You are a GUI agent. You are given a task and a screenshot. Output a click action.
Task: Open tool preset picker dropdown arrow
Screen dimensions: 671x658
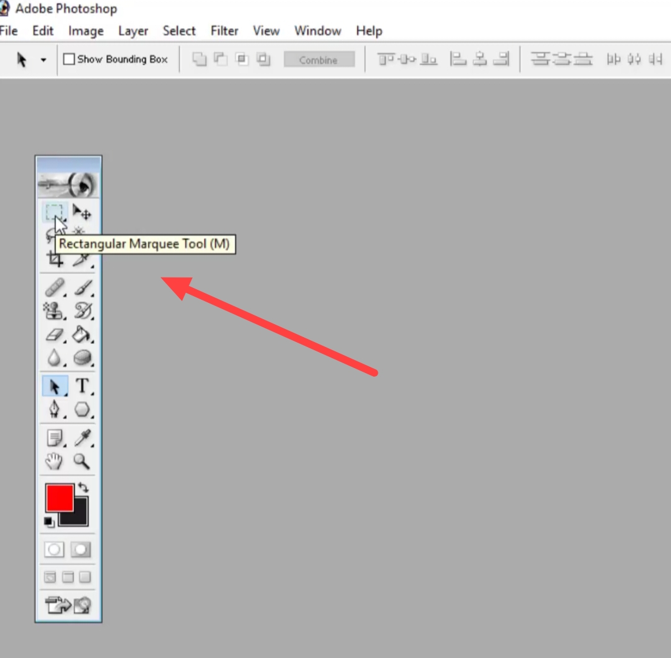pos(43,60)
